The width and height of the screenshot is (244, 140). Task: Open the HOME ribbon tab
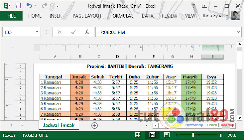pos(35,16)
